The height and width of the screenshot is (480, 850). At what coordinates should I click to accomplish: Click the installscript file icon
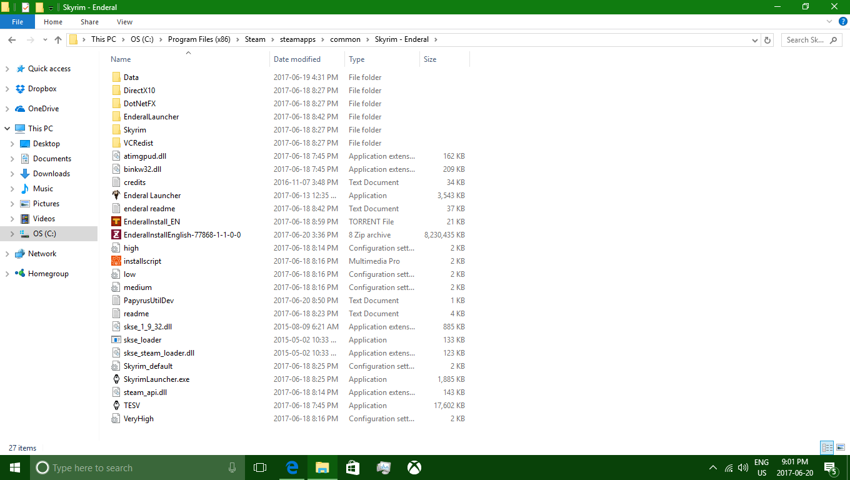point(116,261)
